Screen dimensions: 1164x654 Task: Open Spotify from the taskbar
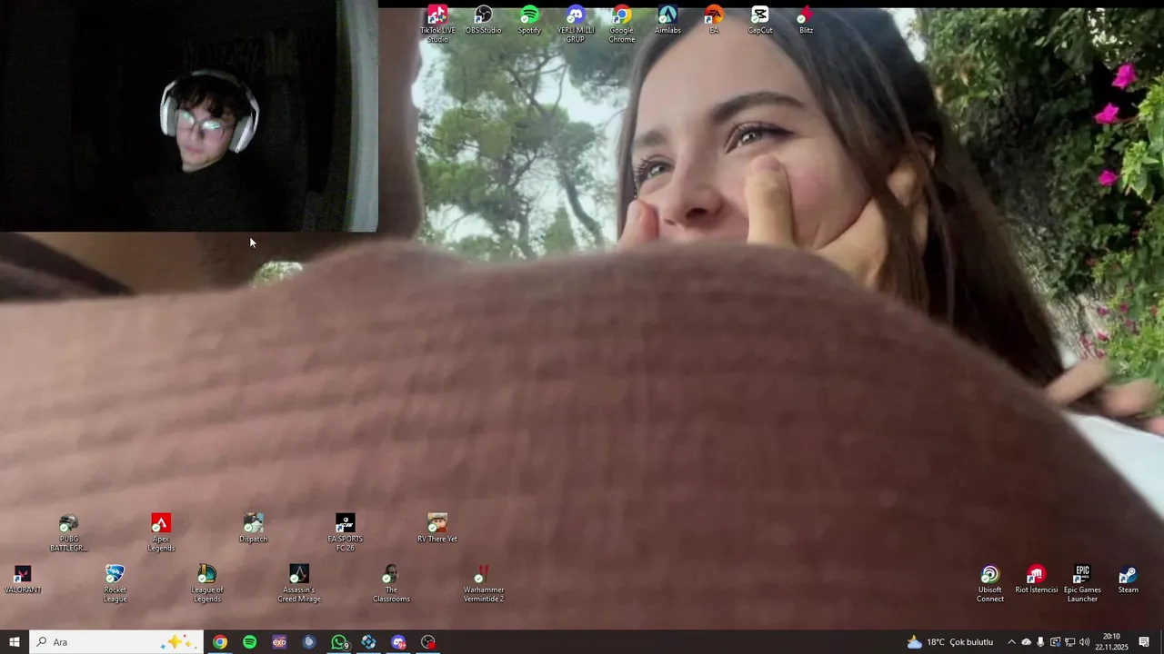[249, 642]
